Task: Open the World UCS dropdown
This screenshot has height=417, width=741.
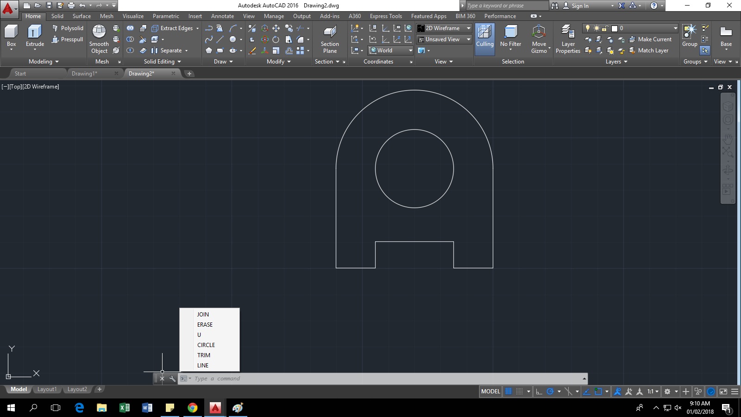Action: point(391,51)
